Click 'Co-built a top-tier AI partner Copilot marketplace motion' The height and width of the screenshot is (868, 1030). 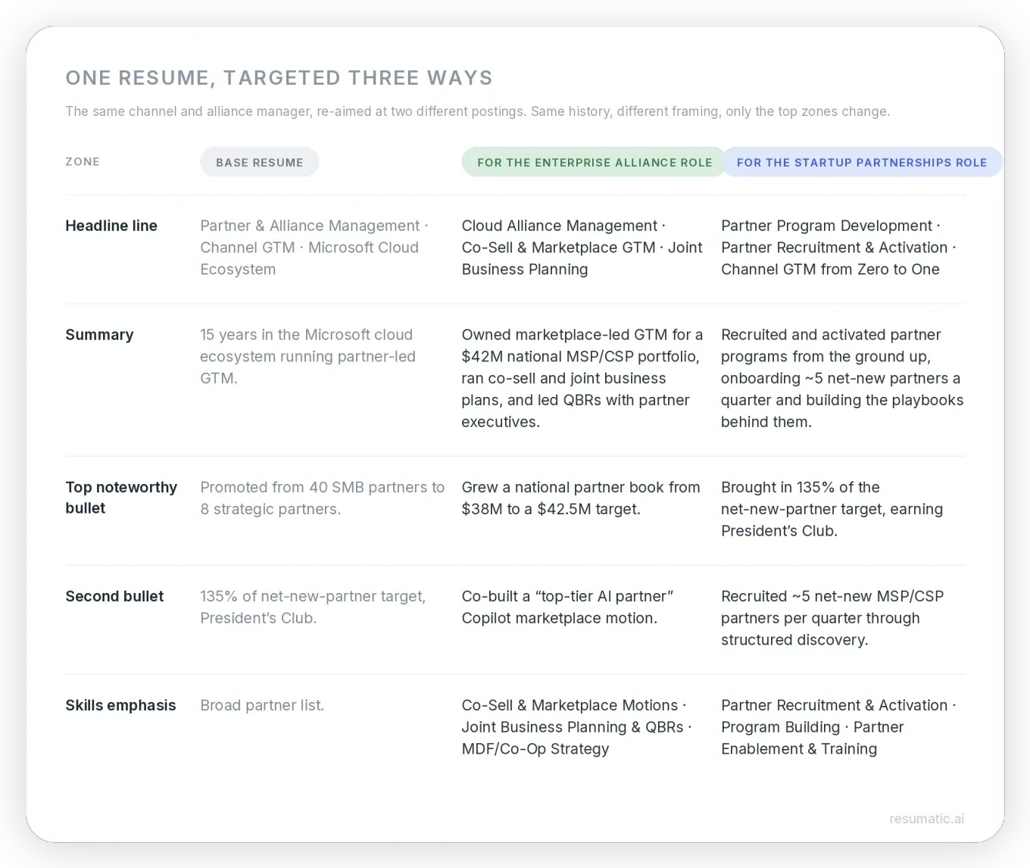567,607
